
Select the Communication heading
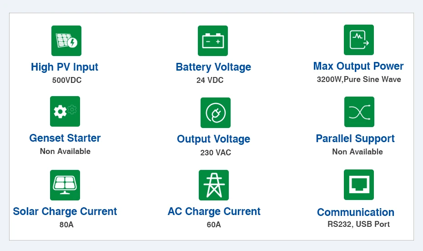tap(356, 212)
